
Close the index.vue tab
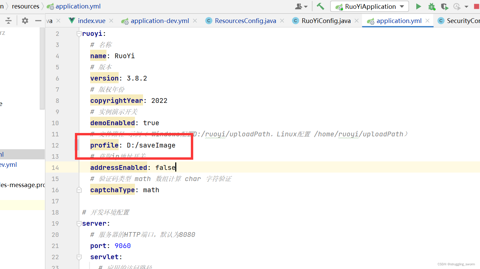coord(112,21)
